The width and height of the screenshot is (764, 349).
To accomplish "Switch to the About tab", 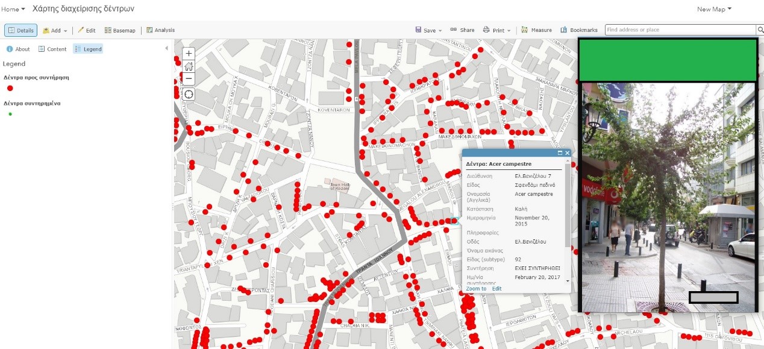I will [x=18, y=49].
